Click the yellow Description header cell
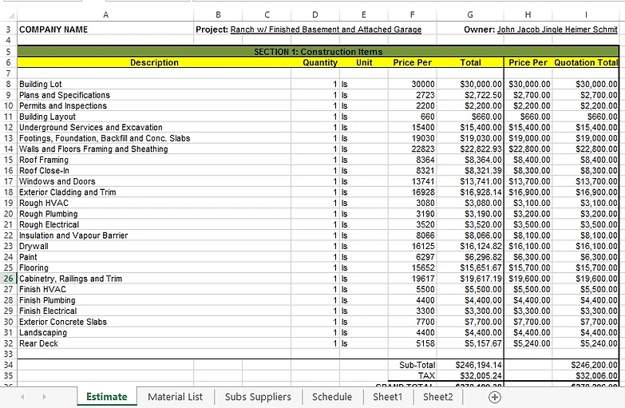 tap(154, 62)
